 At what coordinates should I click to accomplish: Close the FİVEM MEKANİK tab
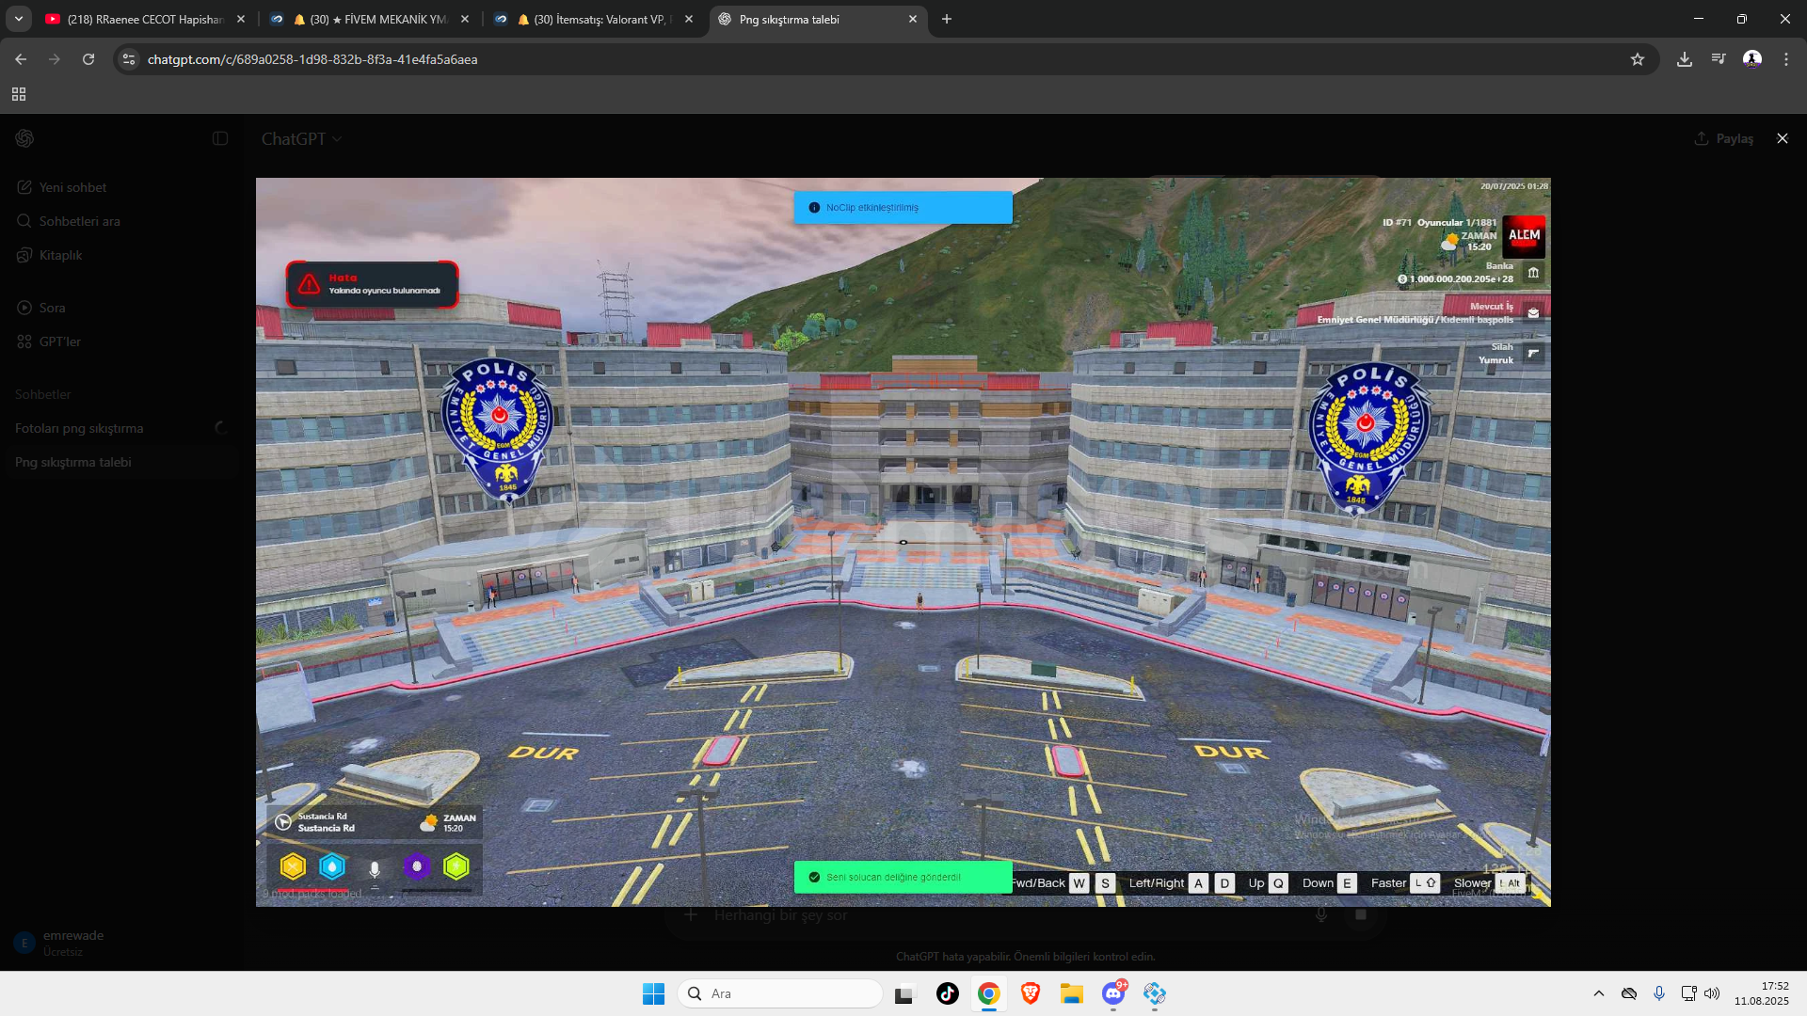[x=465, y=19]
